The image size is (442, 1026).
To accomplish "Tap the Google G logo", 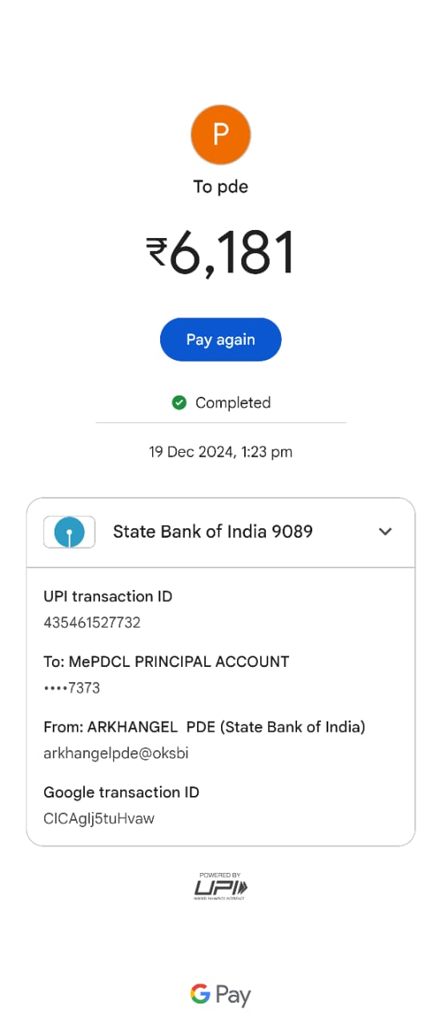I will coord(200,994).
